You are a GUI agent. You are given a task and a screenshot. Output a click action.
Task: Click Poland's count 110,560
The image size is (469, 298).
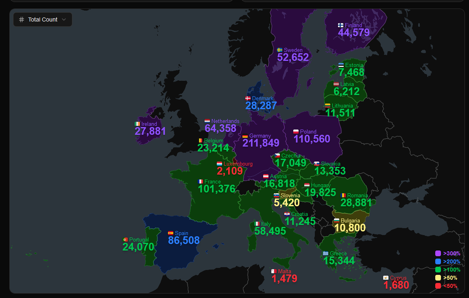point(312,139)
